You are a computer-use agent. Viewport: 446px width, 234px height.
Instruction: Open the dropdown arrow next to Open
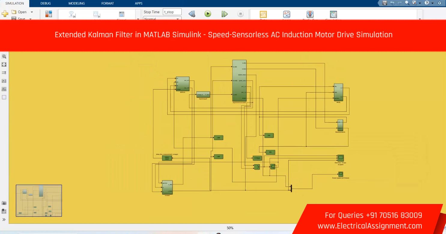coord(32,12)
